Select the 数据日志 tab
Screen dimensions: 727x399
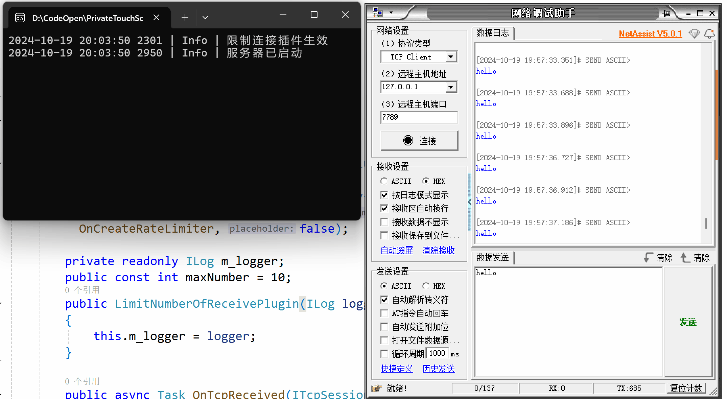click(x=493, y=33)
